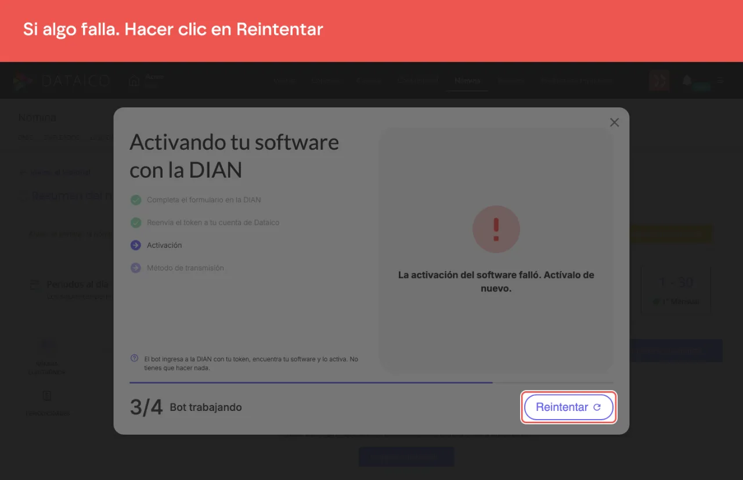
Task: Click the 'Activando tu software con la DIAN' heading
Action: [234, 156]
